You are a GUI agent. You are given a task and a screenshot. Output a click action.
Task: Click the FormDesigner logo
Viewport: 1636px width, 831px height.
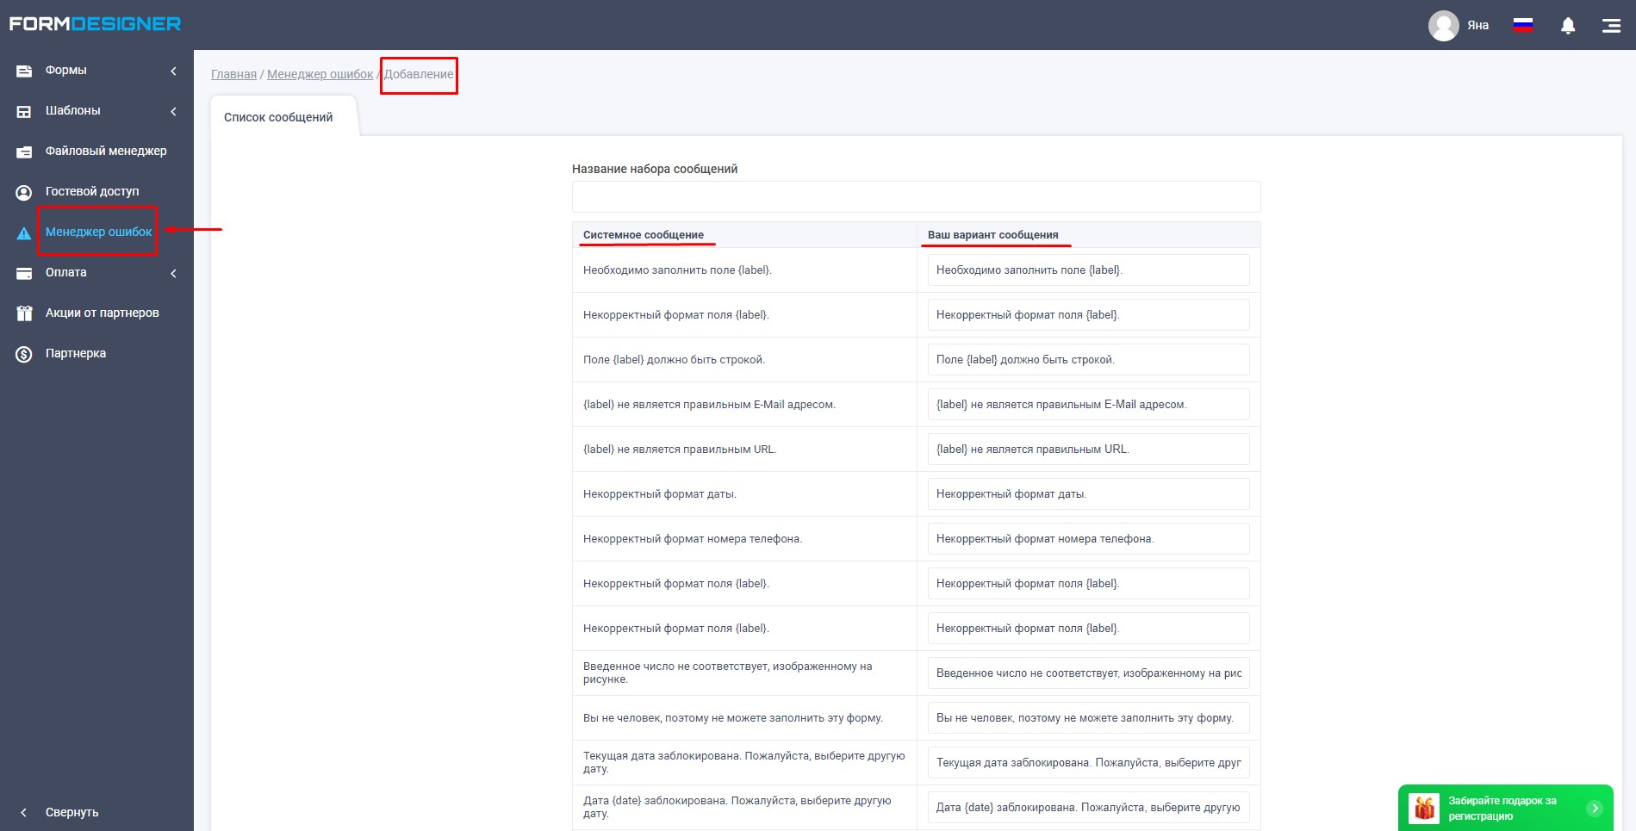pyautogui.click(x=95, y=24)
